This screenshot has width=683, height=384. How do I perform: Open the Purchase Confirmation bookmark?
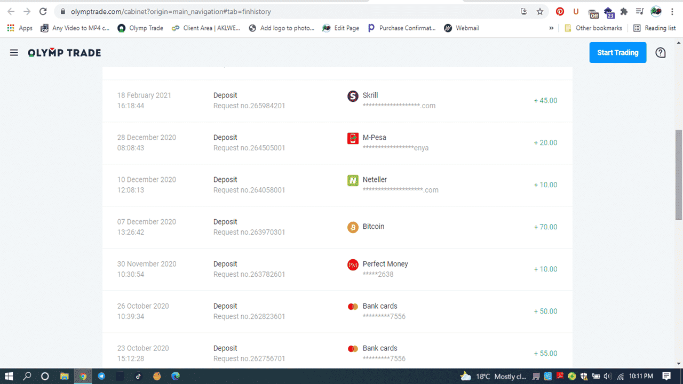point(402,28)
